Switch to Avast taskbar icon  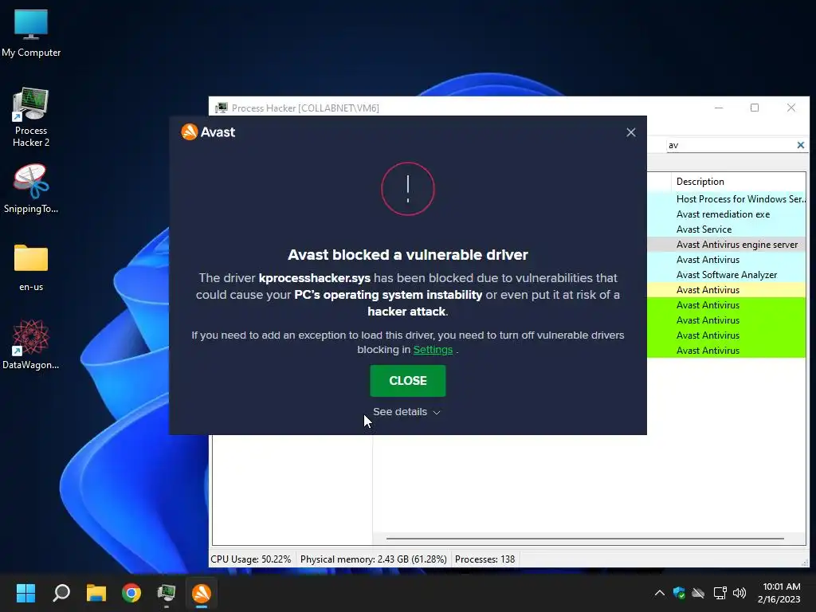[x=202, y=593]
